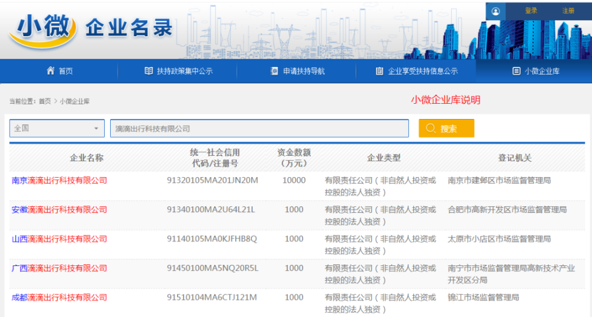Viewport: 592px width, 317px height.
Task: Select credit code 91320105MA201JN20M
Action: [x=213, y=181]
